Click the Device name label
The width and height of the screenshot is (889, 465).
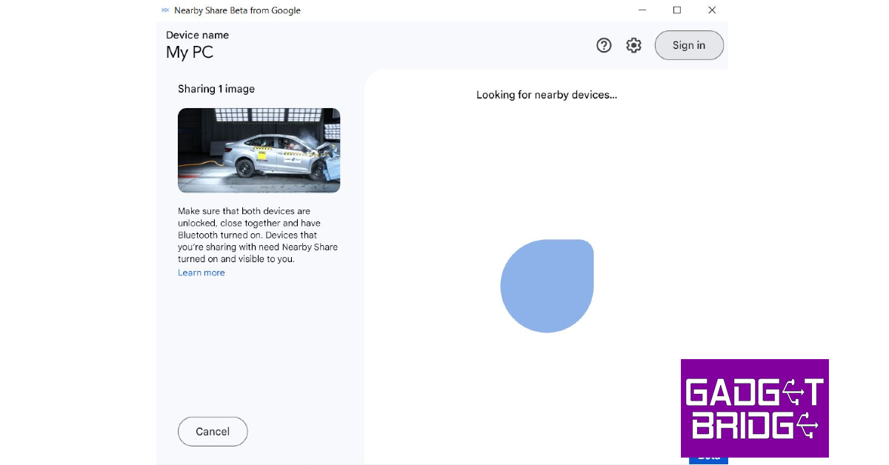(x=197, y=35)
